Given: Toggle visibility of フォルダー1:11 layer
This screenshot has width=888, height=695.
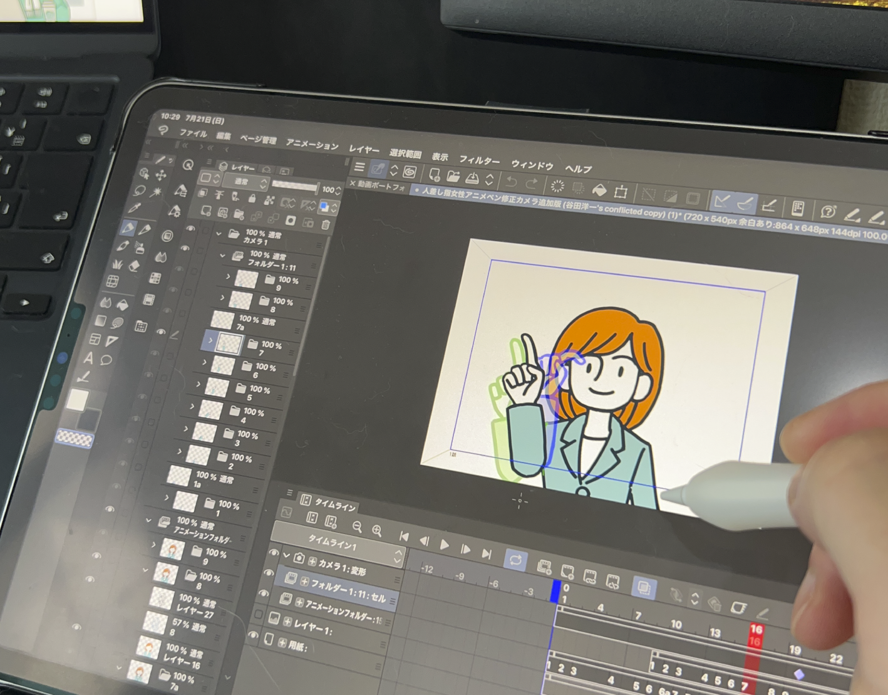Looking at the screenshot, I should click(185, 248).
